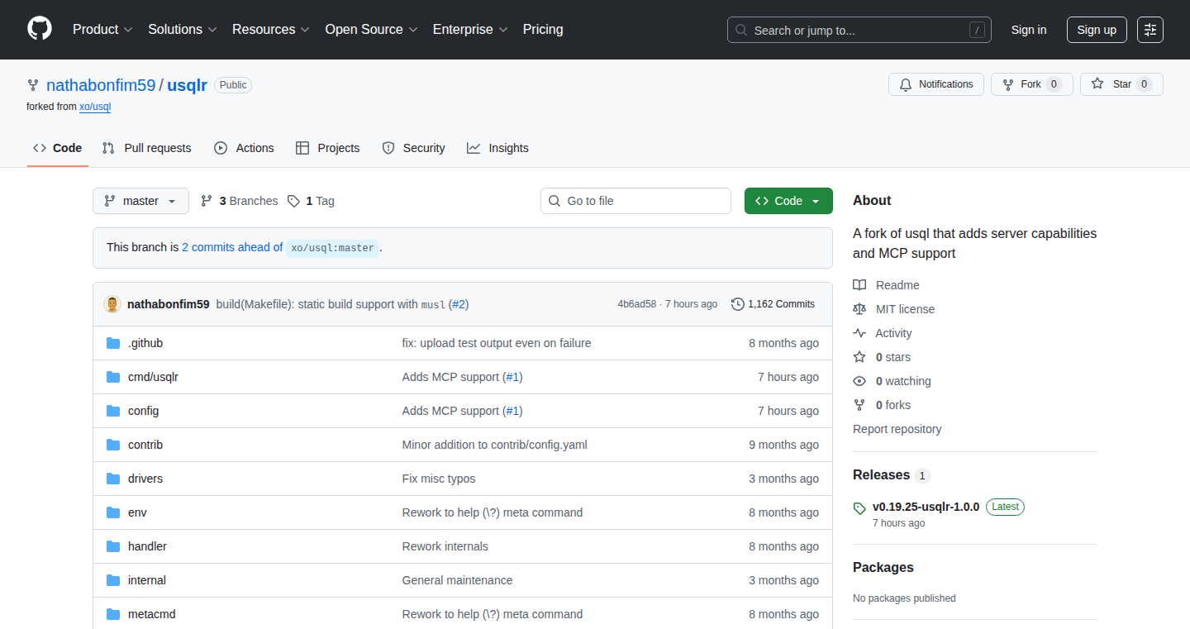Click the release tag icon
This screenshot has height=629, width=1190.
tap(859, 507)
